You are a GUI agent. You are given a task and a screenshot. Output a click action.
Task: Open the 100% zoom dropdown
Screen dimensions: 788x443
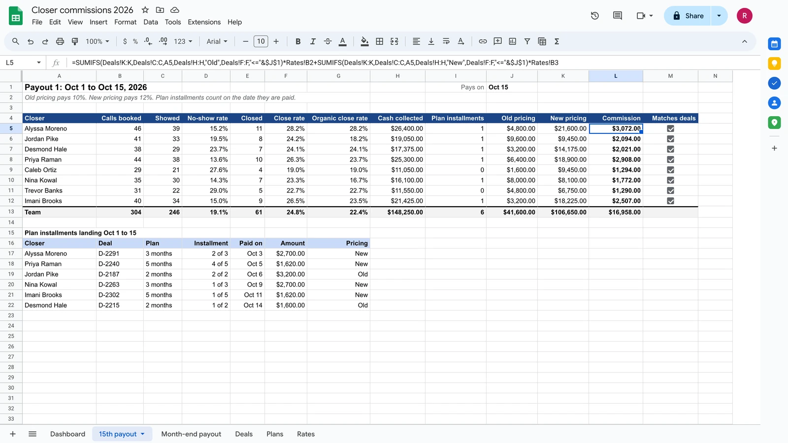click(x=98, y=42)
